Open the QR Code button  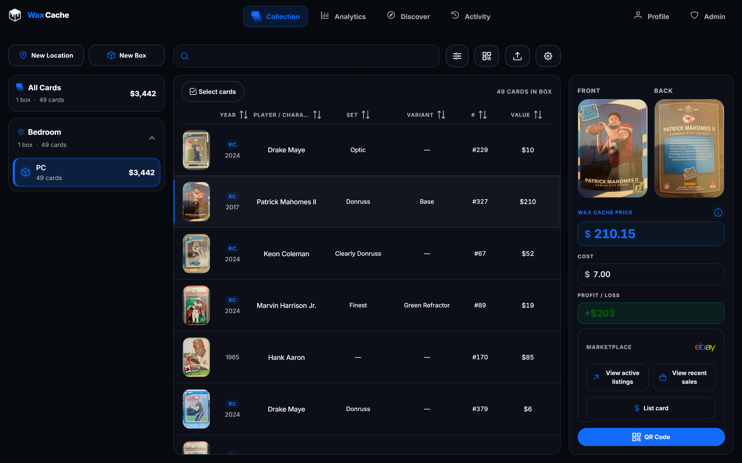(x=651, y=437)
